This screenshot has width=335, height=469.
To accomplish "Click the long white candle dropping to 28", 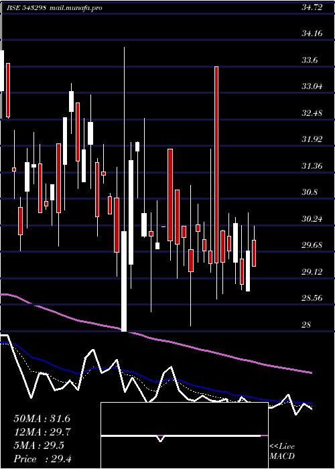I will click(x=124, y=281).
